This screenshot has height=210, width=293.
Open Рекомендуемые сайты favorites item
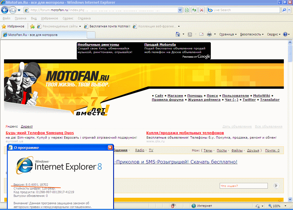coord(59,26)
